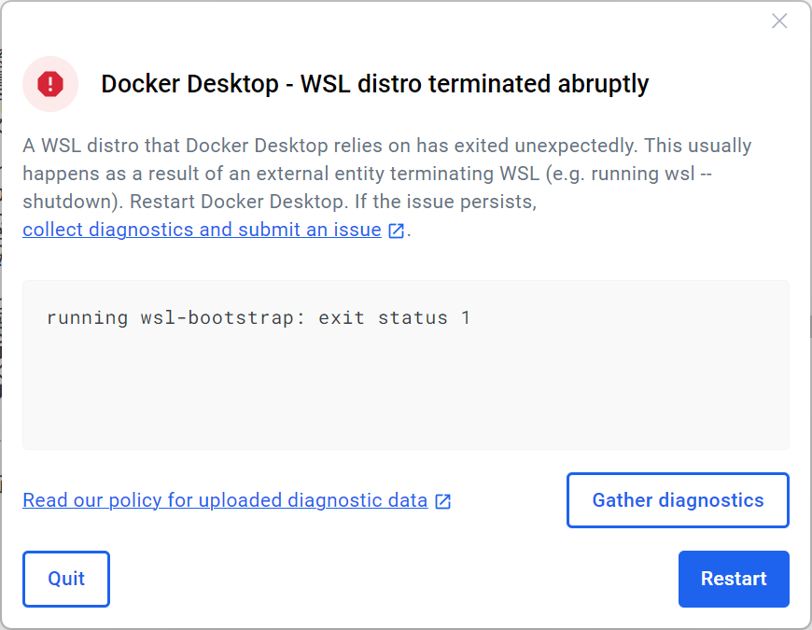The height and width of the screenshot is (630, 812).
Task: Close the dialog with the X icon
Action: point(779,21)
